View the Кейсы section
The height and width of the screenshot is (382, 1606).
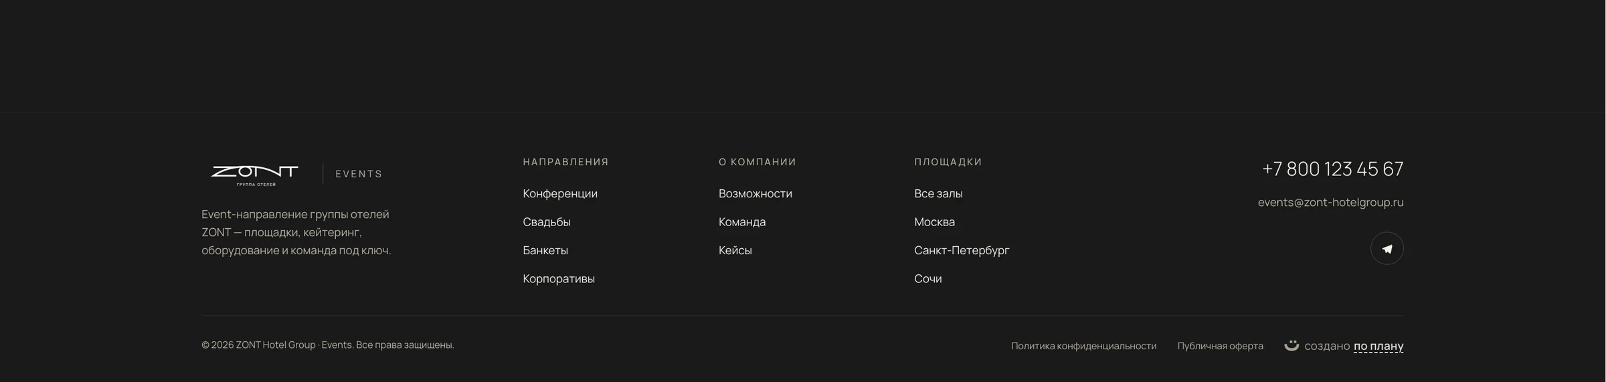coord(735,250)
